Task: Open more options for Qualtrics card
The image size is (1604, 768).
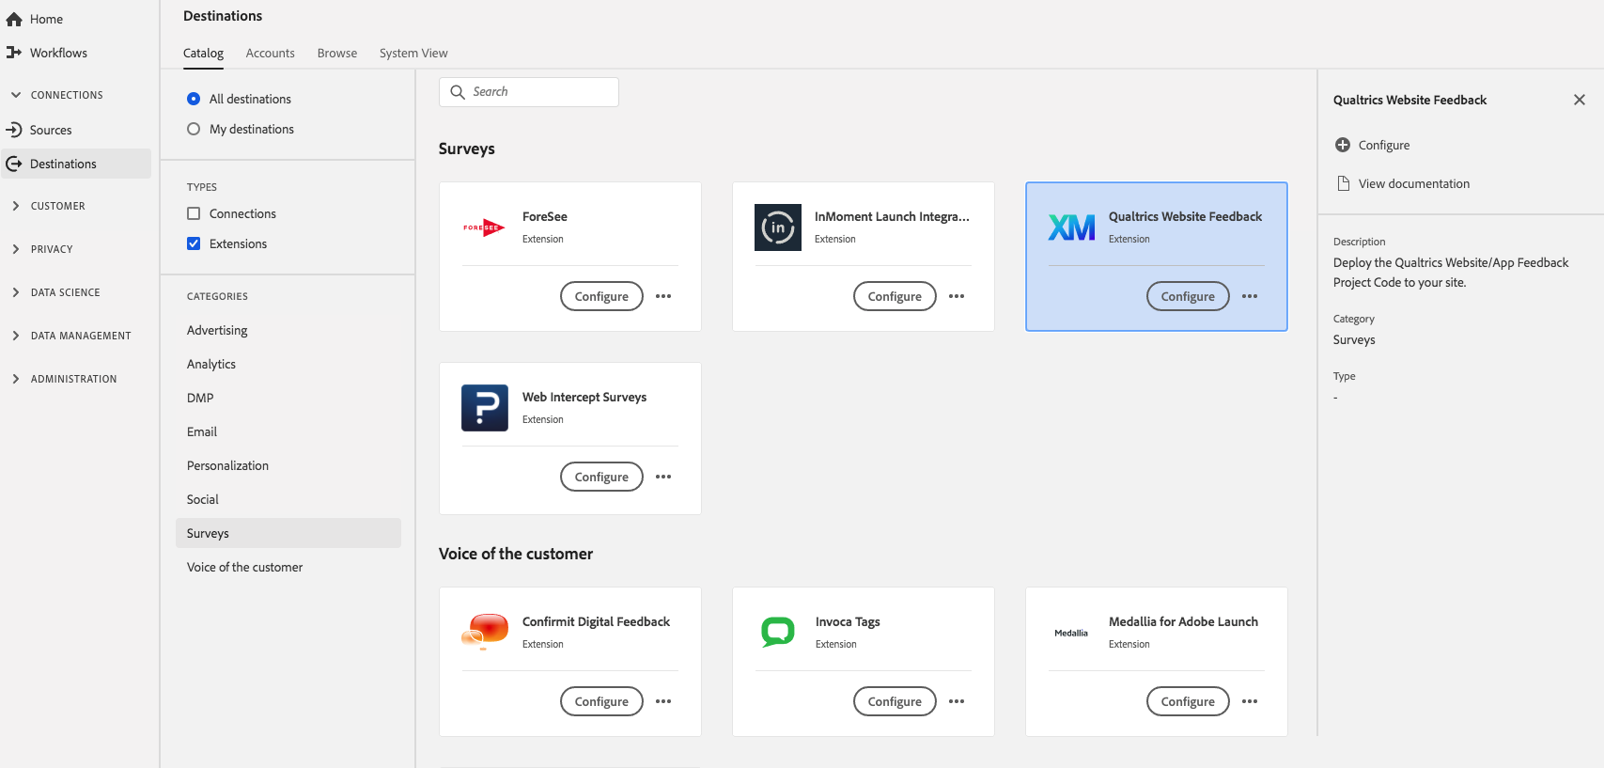Action: [1250, 296]
